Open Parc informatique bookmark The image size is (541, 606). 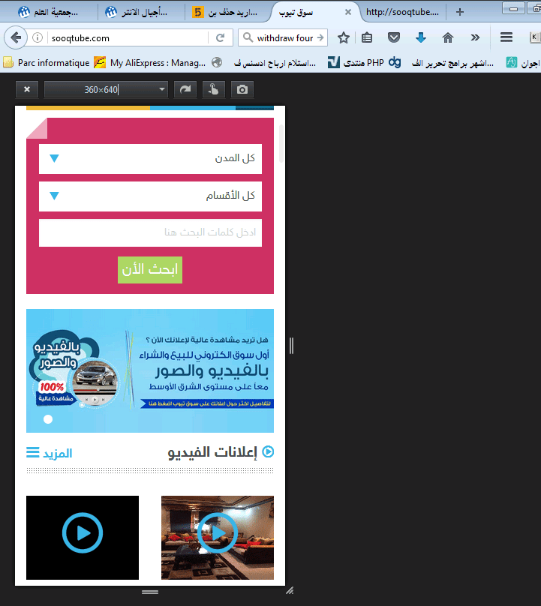(47, 62)
